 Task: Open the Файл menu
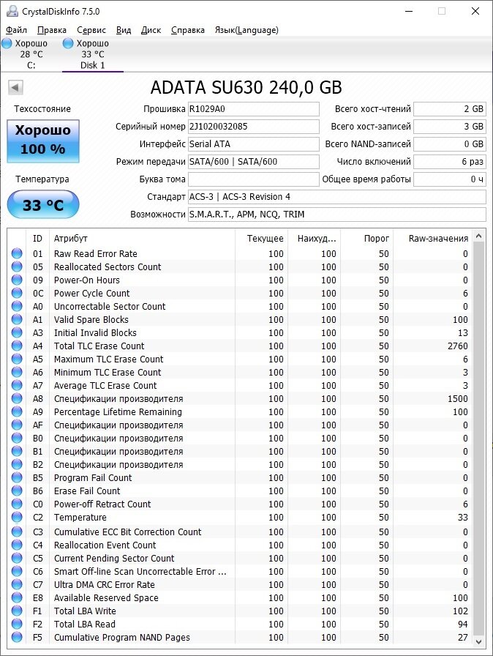click(16, 30)
